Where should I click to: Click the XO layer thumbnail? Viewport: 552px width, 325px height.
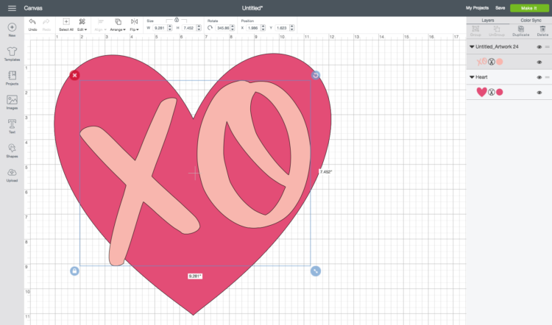tap(481, 62)
